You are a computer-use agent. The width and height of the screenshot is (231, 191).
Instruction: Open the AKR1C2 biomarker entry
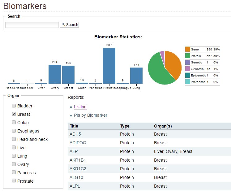click(78, 169)
